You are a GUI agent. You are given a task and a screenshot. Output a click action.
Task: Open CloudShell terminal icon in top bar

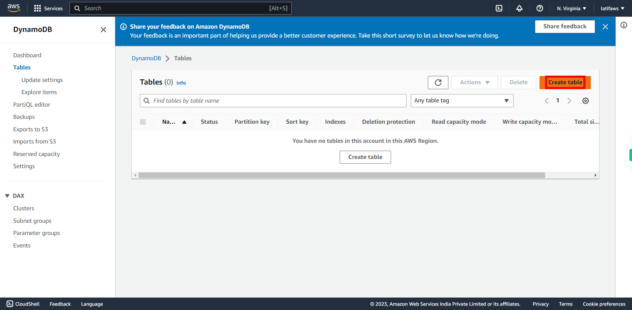[499, 8]
